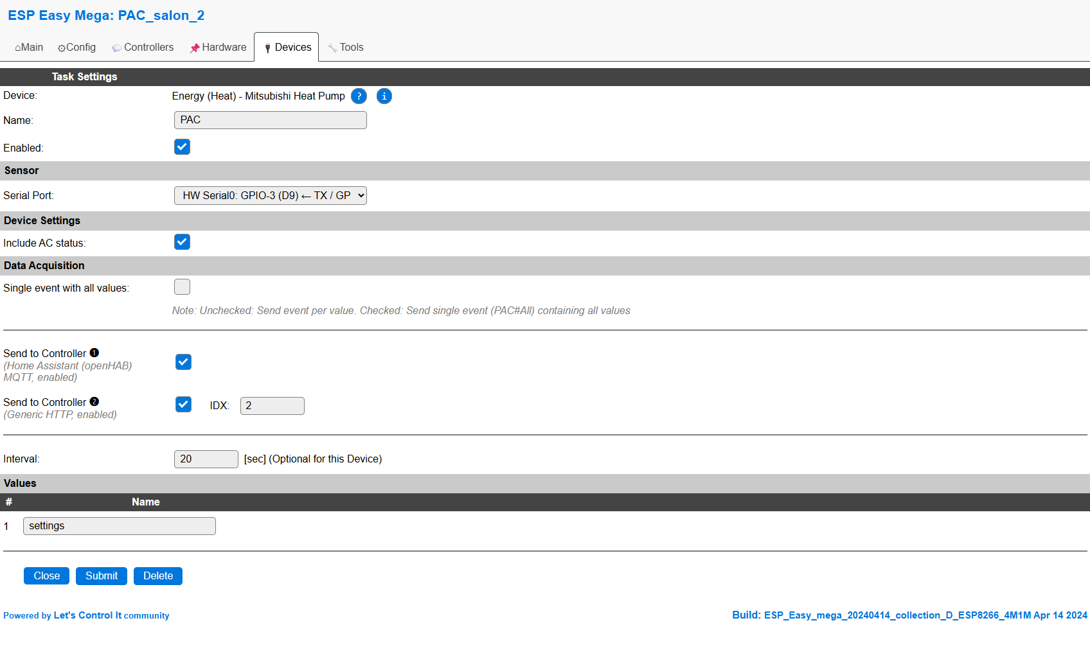Edit the value 1 name field 'settings'
This screenshot has width=1090, height=650.
click(x=120, y=526)
